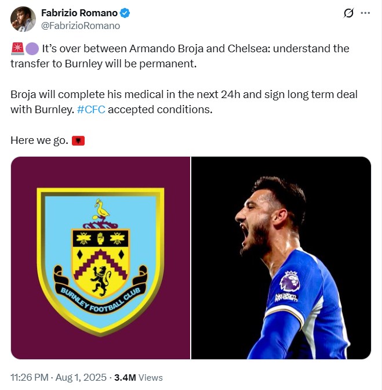
Task: Click the "Broja will complete his medical" paragraph
Action: tap(184, 102)
